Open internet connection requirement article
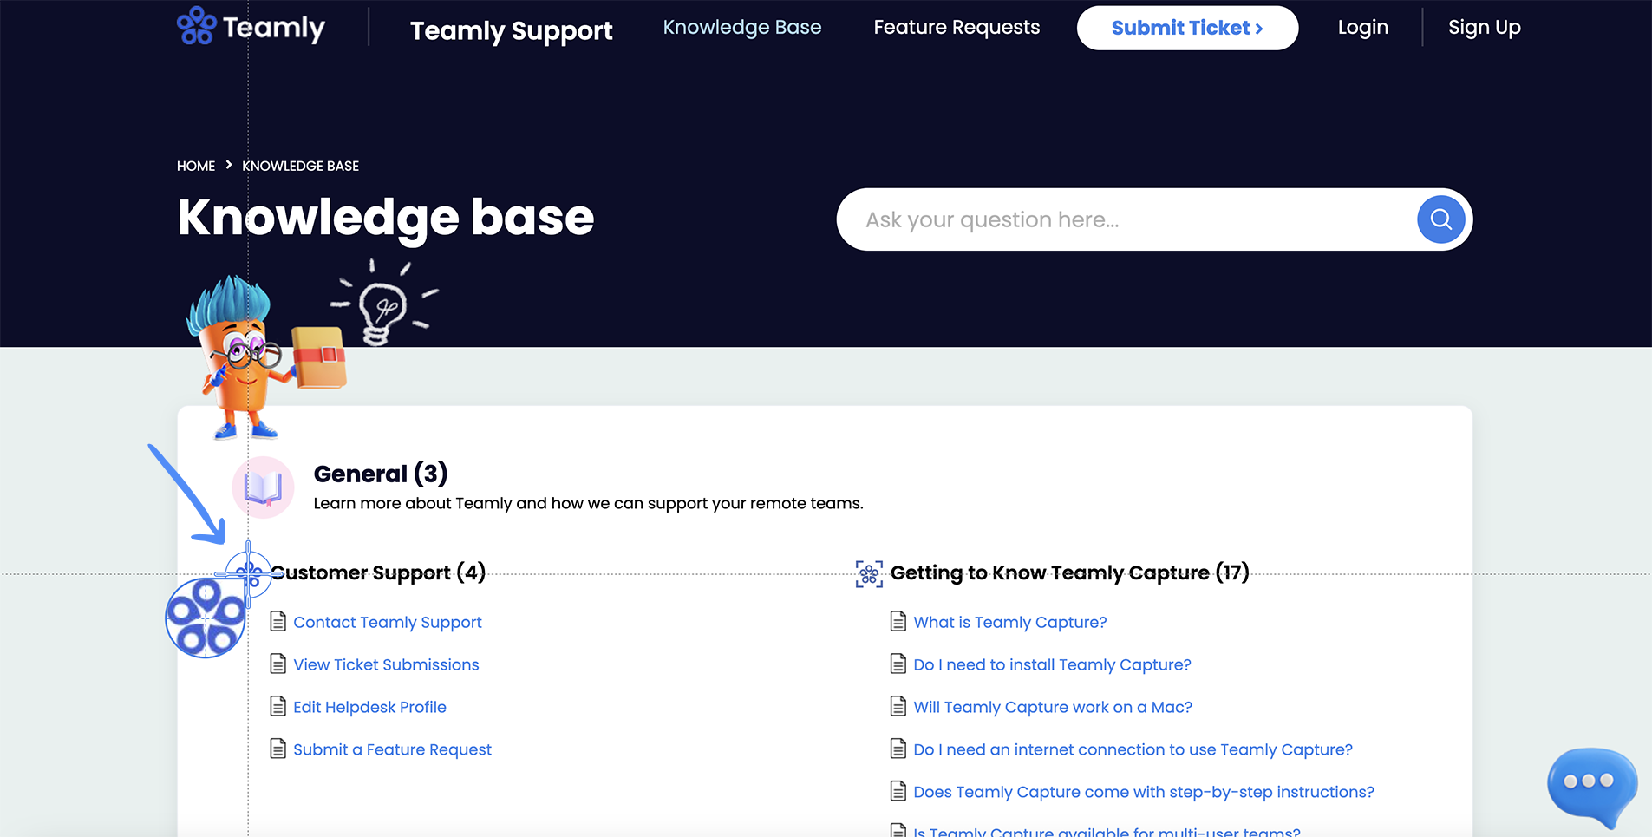 coord(1133,749)
